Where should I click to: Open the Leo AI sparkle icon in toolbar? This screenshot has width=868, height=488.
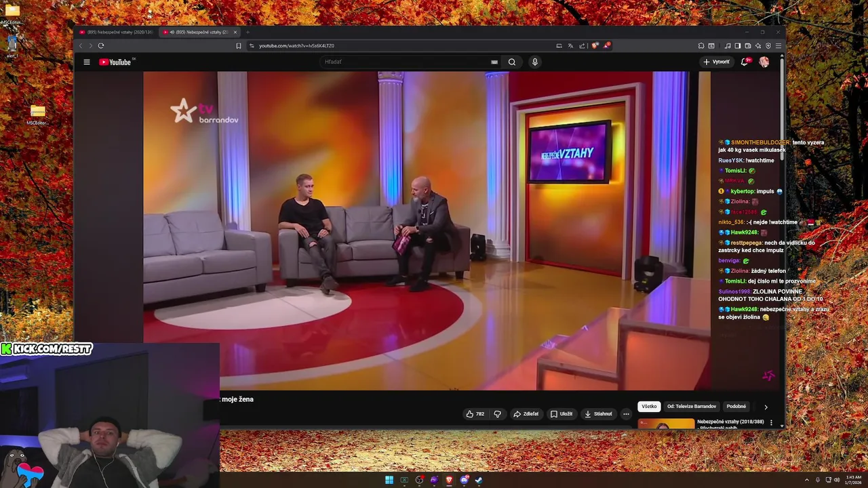(758, 45)
